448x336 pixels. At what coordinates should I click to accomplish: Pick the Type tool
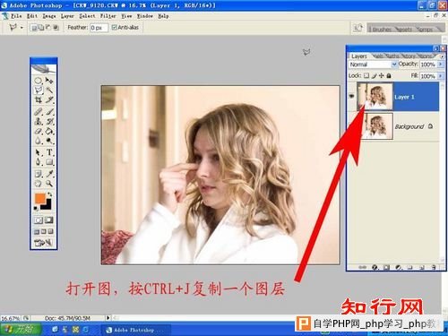49,152
